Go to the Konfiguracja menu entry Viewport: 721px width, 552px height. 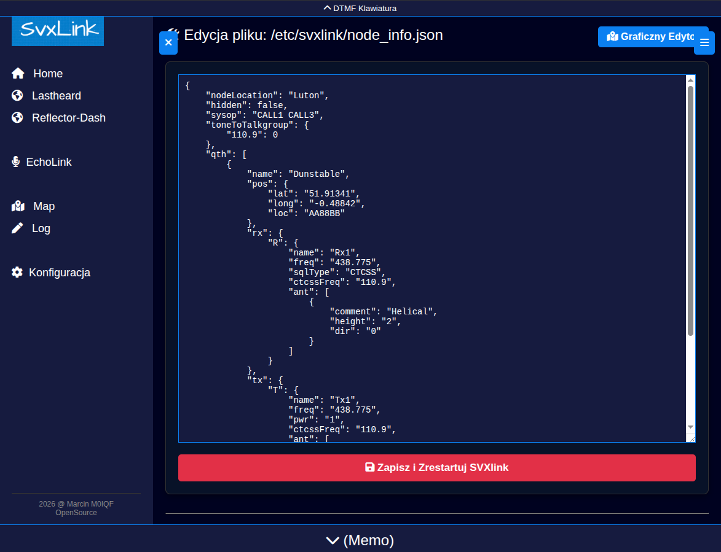point(60,273)
